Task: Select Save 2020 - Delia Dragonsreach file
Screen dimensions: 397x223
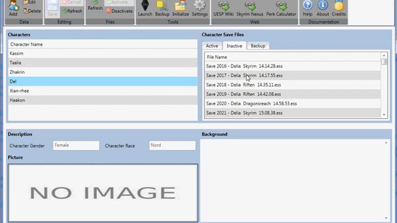Action: 292,103
